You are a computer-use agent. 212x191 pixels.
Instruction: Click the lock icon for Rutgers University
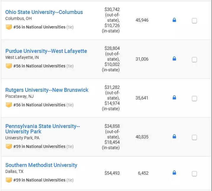tap(174, 98)
